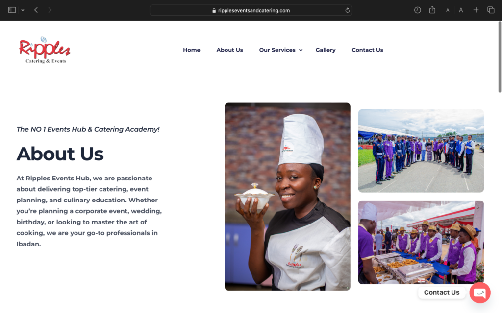Viewport: 502px width, 313px height.
Task: Open the tab group dropdown arrow
Action: [23, 10]
